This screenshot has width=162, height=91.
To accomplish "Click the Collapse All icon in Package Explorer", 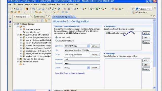I will [x=42, y=21].
